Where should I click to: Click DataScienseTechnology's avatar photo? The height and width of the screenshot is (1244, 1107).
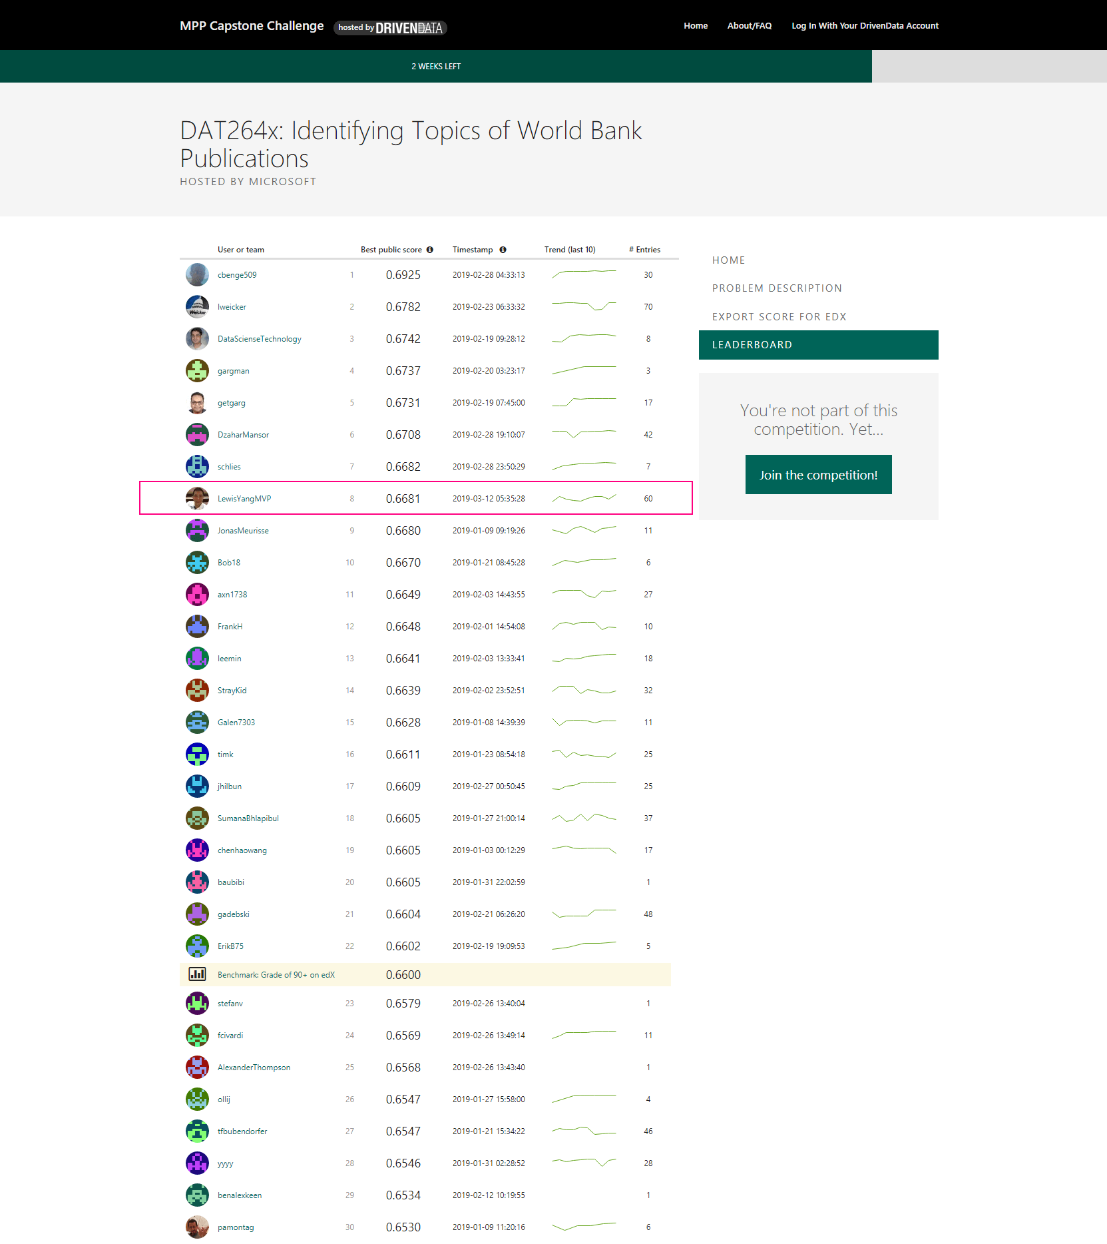point(197,338)
